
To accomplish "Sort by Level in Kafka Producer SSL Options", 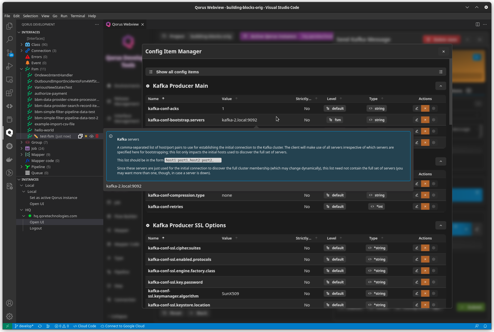I will pos(334,238).
